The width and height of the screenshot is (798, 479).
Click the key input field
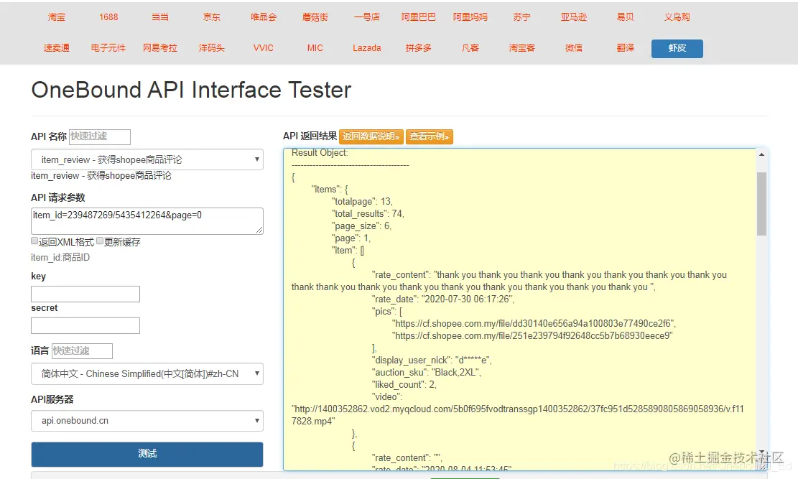(85, 294)
